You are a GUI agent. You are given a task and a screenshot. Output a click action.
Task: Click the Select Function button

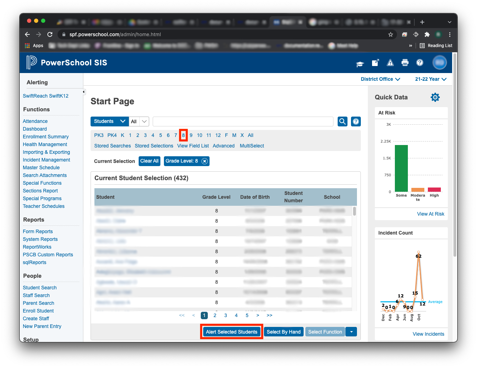point(325,332)
